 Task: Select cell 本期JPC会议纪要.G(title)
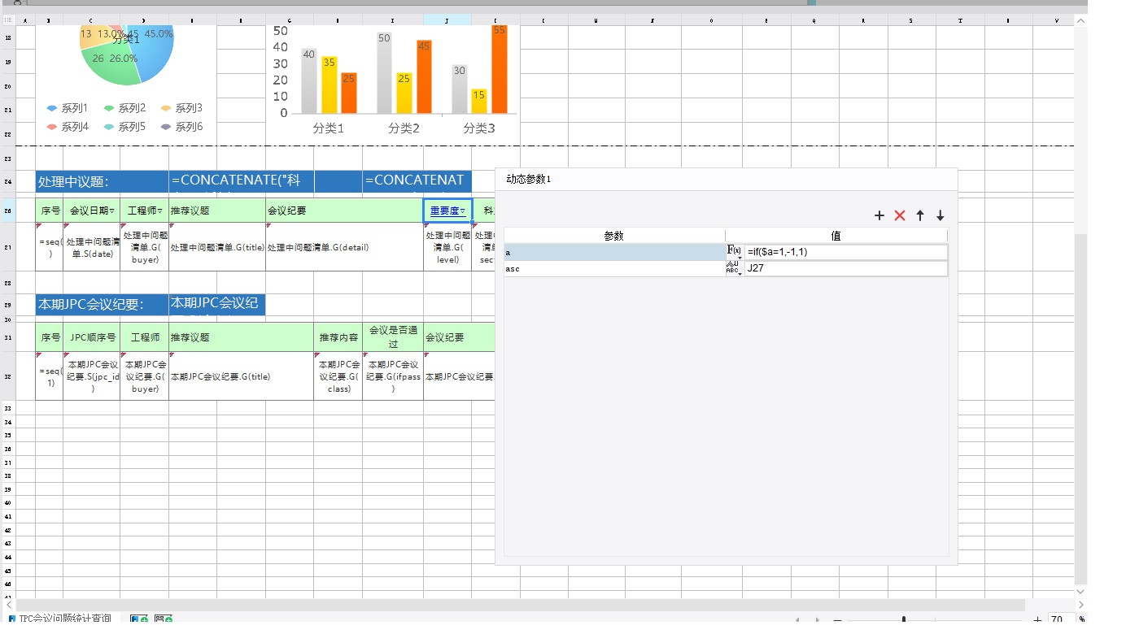[242, 376]
